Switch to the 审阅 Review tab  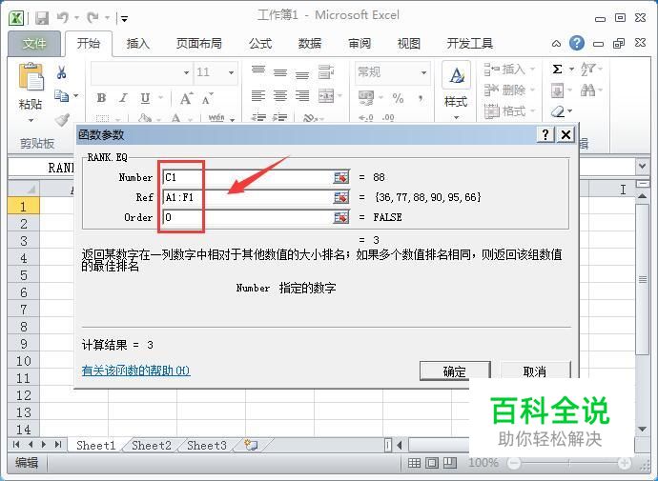point(360,43)
